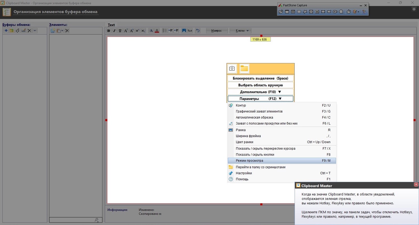Toggle italic formatting in the text toolbar
Image resolution: width=419 pixels, height=225 pixels.
tap(114, 31)
